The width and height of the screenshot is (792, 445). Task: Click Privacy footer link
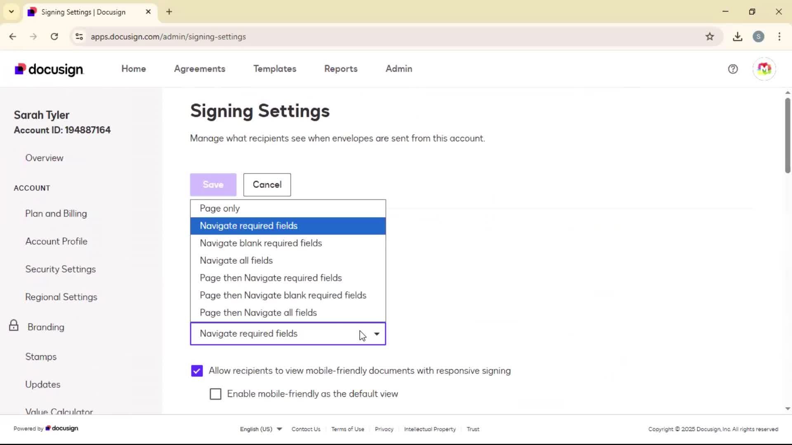coord(384,429)
